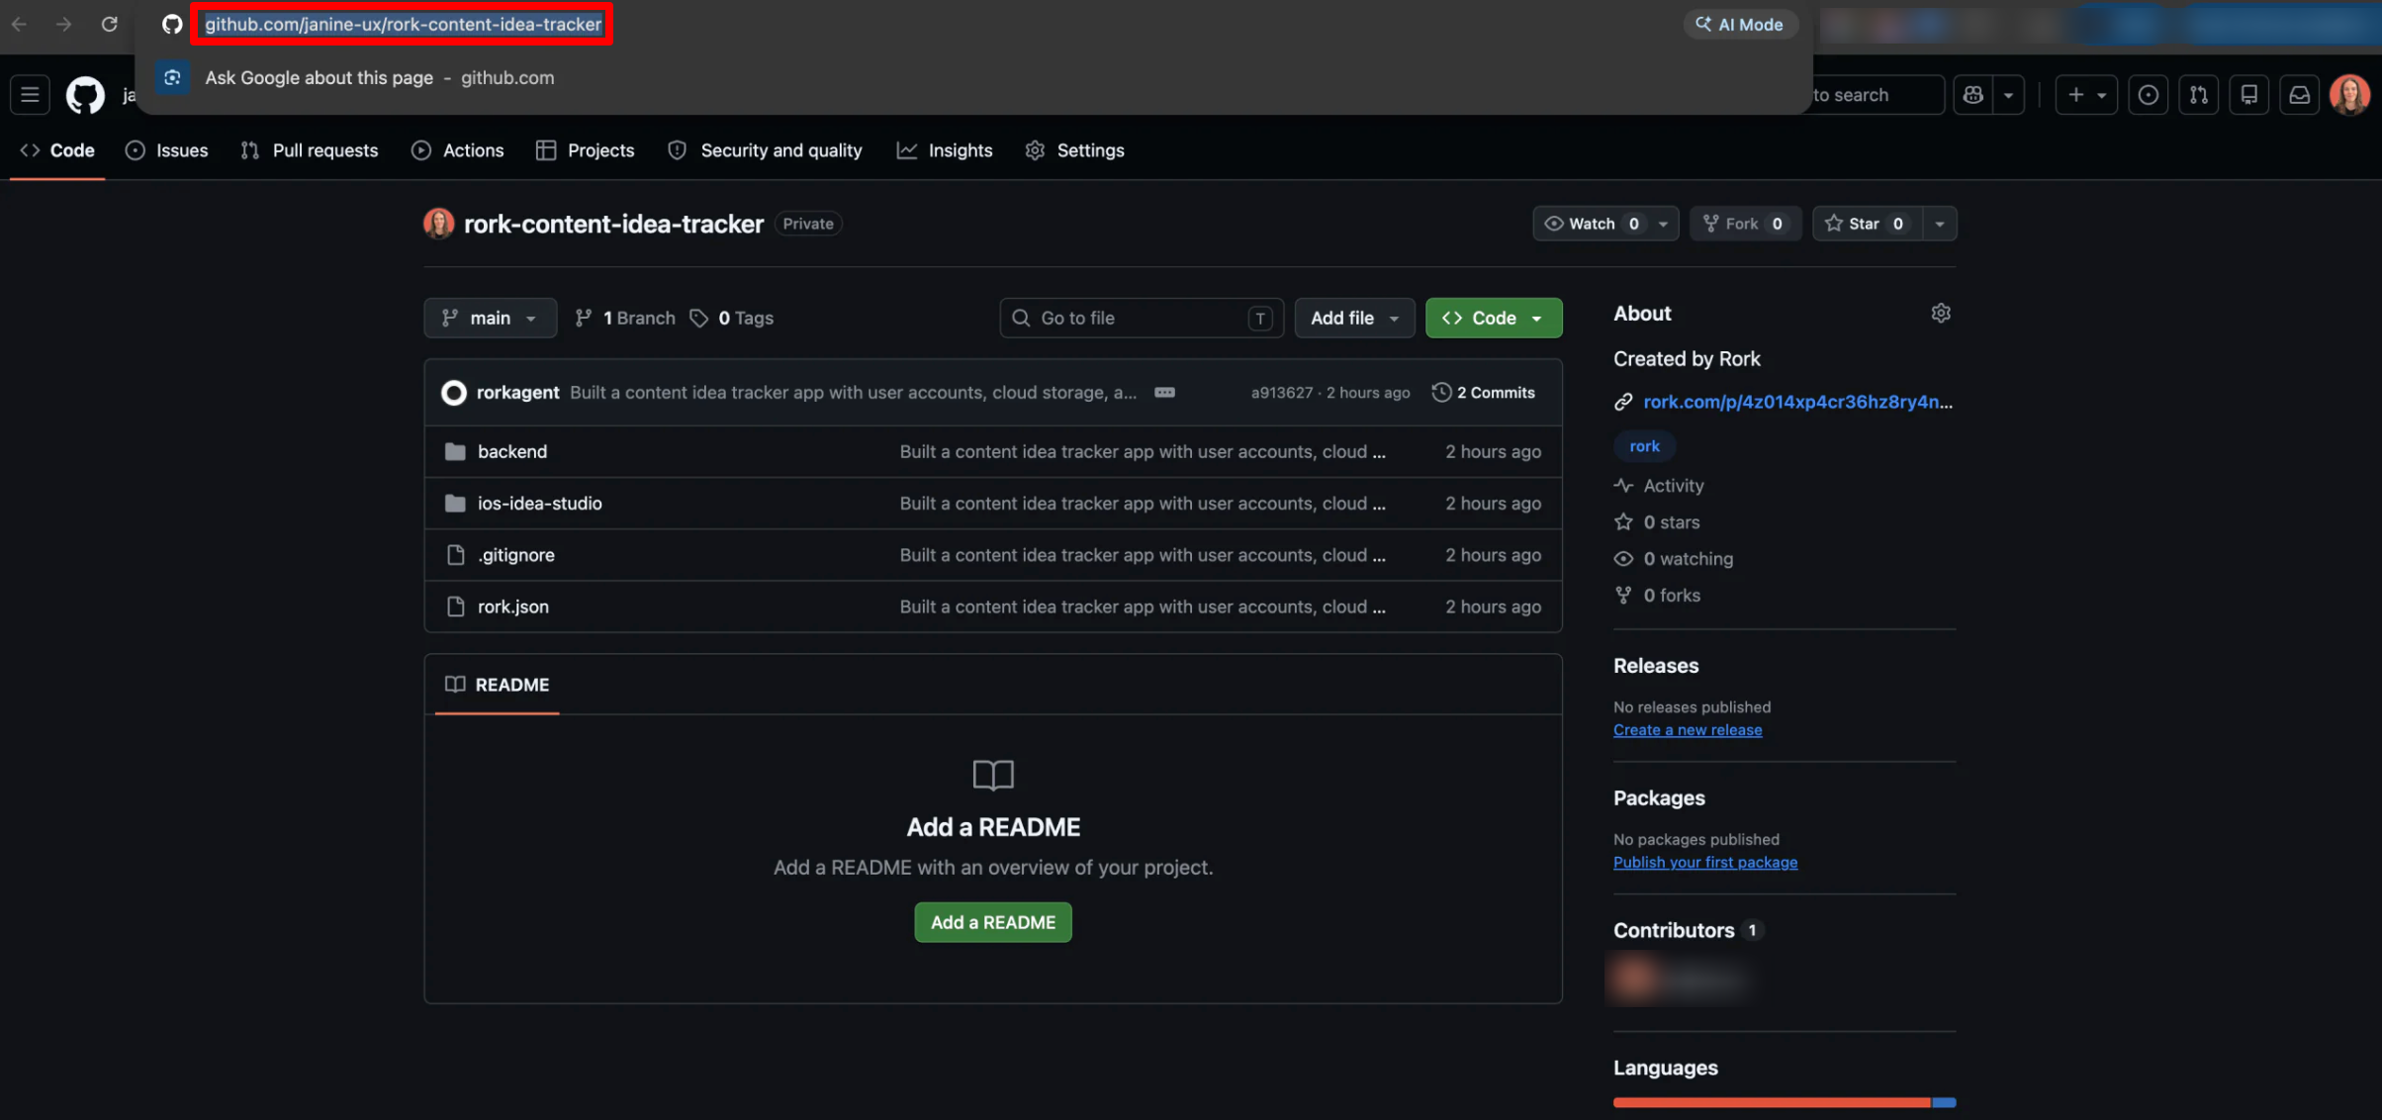
Task: Open the user profile avatar menu
Action: click(2349, 95)
